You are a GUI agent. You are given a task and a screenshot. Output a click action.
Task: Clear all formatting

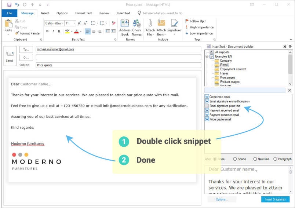point(113,23)
